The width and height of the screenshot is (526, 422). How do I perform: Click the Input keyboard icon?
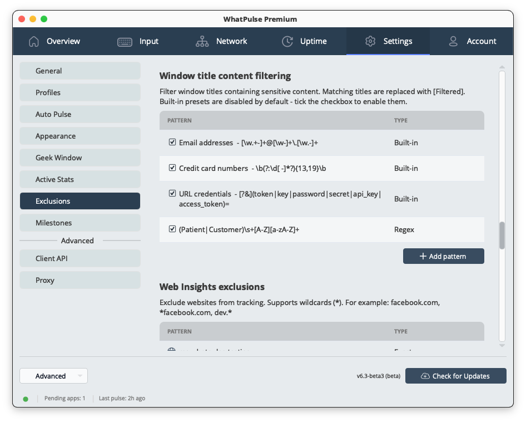tap(125, 42)
